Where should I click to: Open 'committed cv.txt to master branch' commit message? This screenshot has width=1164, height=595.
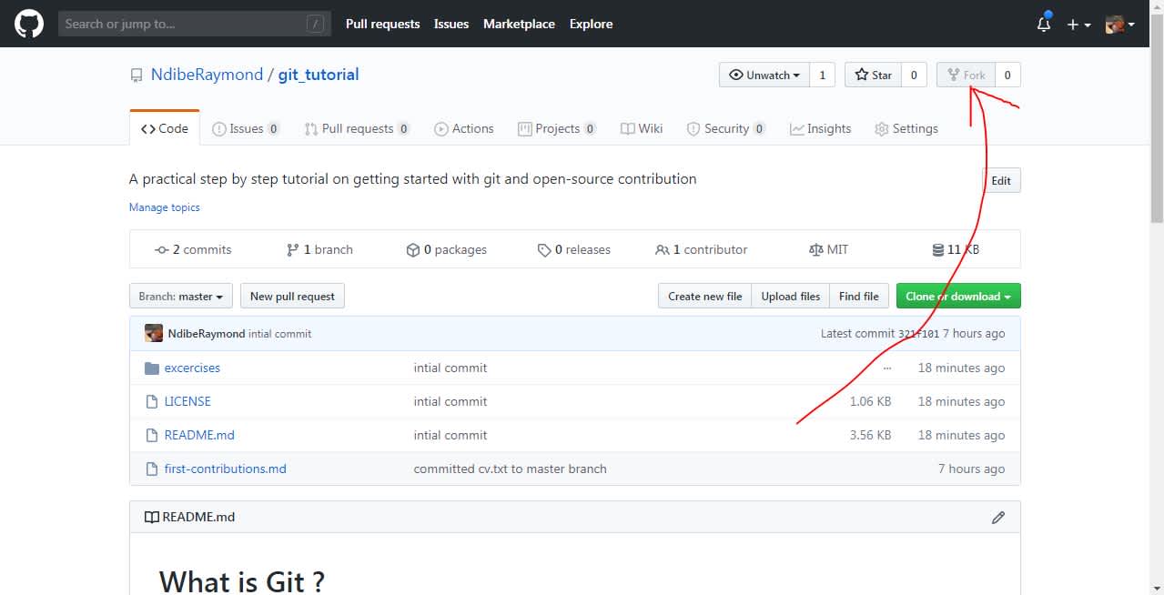(x=510, y=469)
